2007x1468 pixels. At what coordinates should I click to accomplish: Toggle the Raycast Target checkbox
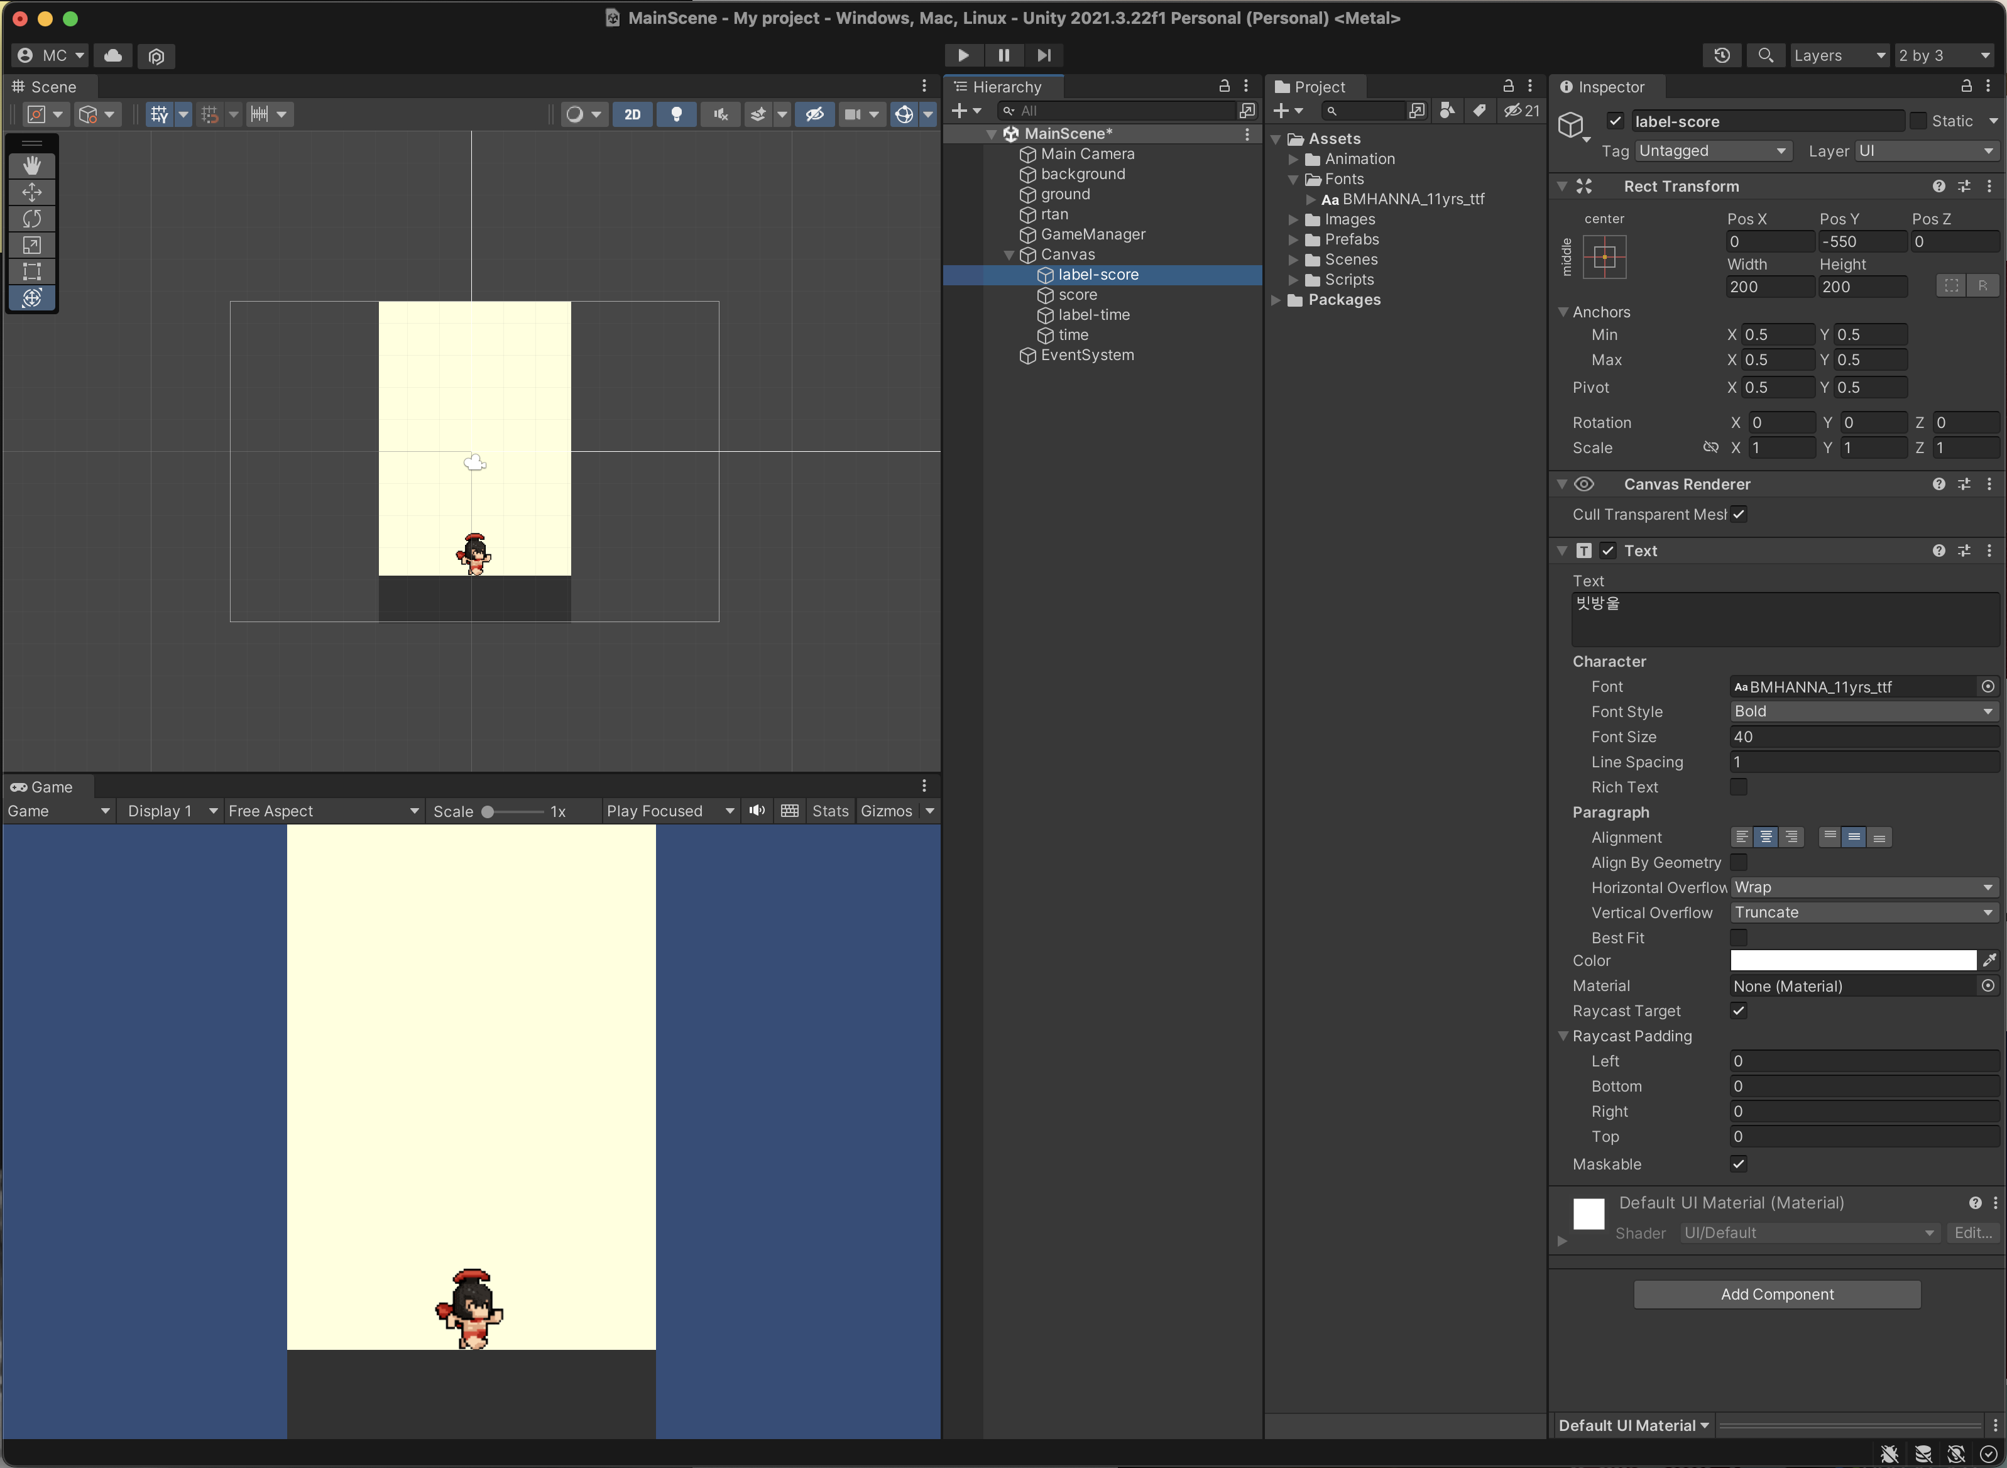pos(1739,1011)
